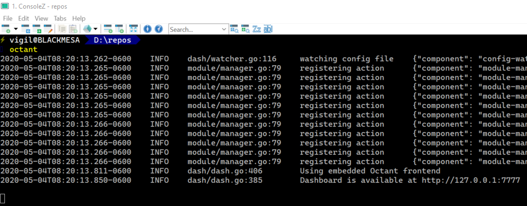Click the Copy toolbar icon
The width and height of the screenshot is (527, 206).
pos(62,29)
